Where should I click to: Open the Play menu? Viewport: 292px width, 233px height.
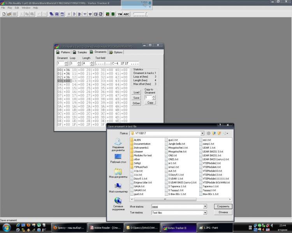point(10,8)
